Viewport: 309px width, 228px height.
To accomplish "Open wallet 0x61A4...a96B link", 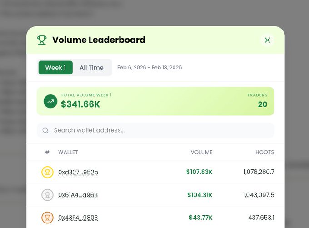I will (78, 195).
